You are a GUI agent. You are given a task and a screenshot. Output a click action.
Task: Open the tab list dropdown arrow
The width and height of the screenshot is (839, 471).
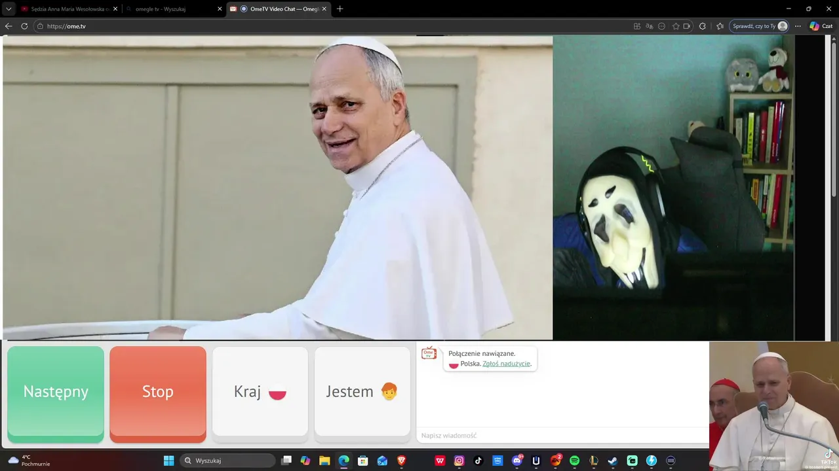(9, 9)
